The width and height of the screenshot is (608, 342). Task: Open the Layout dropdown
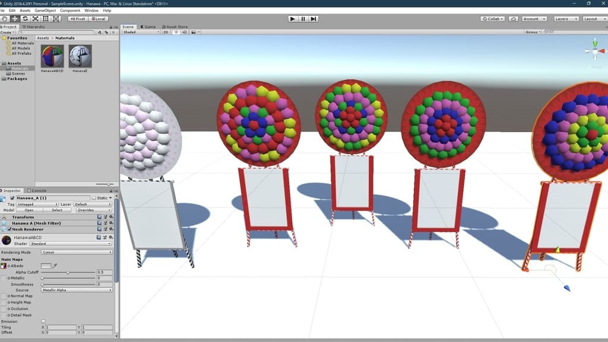pyautogui.click(x=595, y=18)
